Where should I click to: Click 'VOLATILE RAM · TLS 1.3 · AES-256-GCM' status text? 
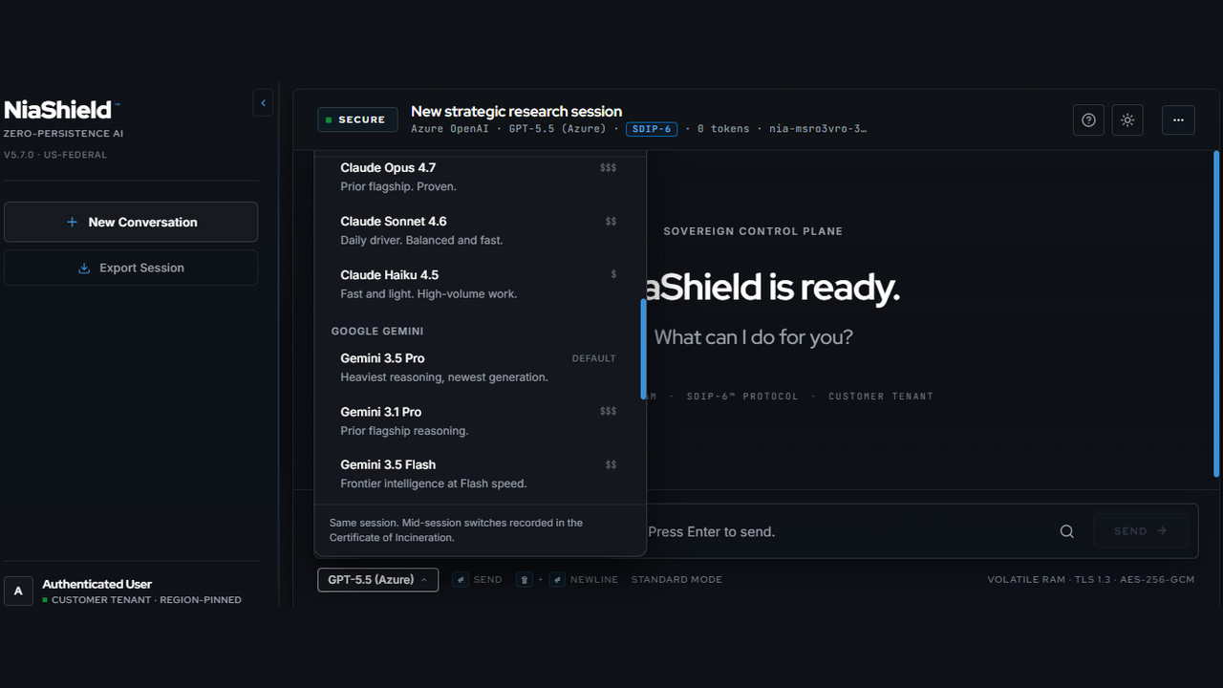tap(1090, 579)
